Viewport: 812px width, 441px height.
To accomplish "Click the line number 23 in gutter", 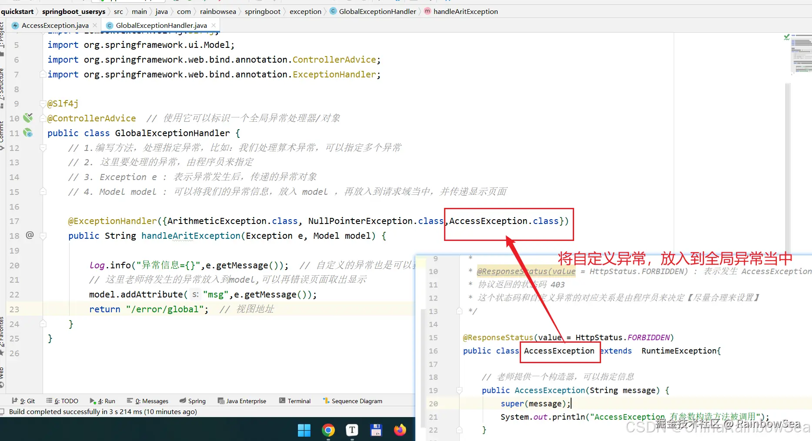I will coord(14,309).
